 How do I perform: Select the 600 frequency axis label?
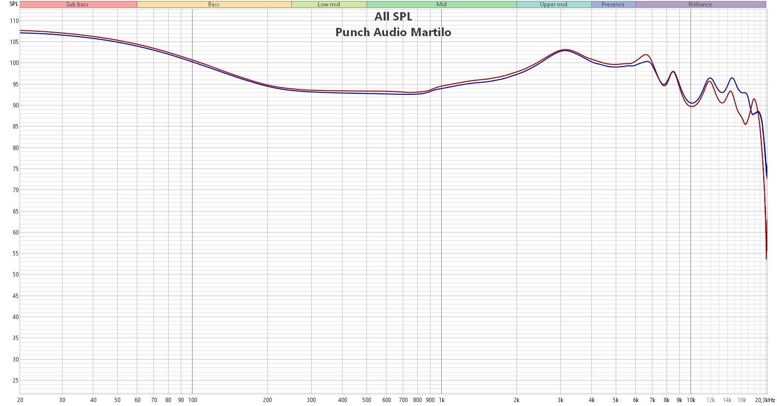pos(387,400)
